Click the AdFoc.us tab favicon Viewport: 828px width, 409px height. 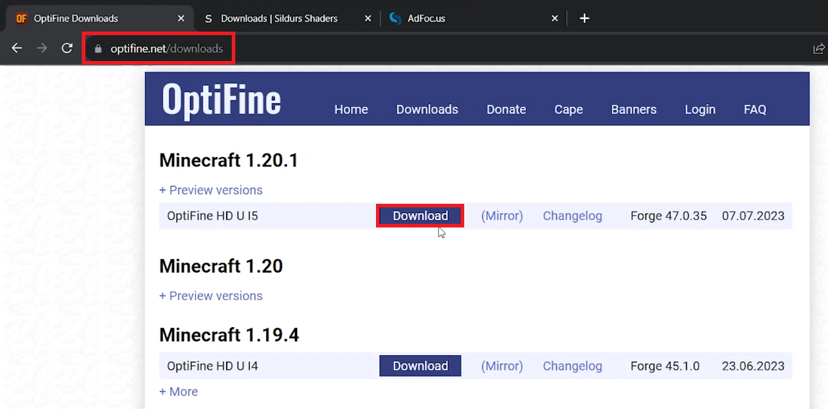click(395, 19)
